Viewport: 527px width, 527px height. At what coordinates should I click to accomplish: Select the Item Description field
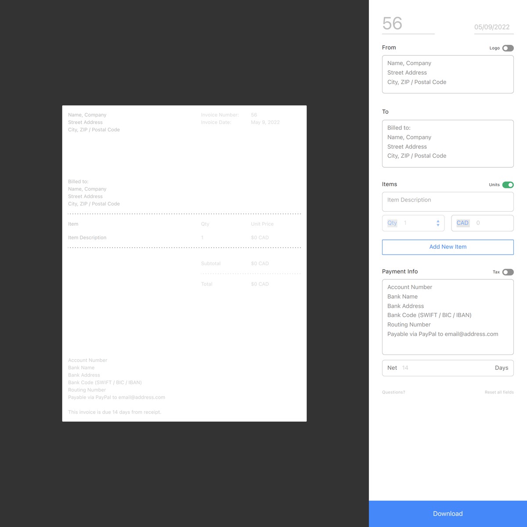448,201
